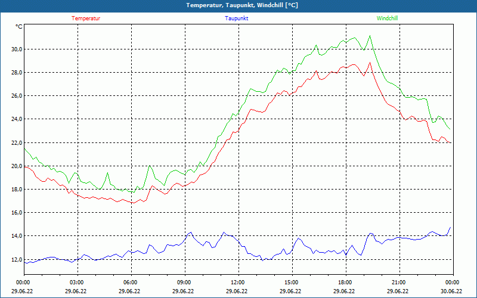Click the 20,0 y-axis value

click(17, 166)
